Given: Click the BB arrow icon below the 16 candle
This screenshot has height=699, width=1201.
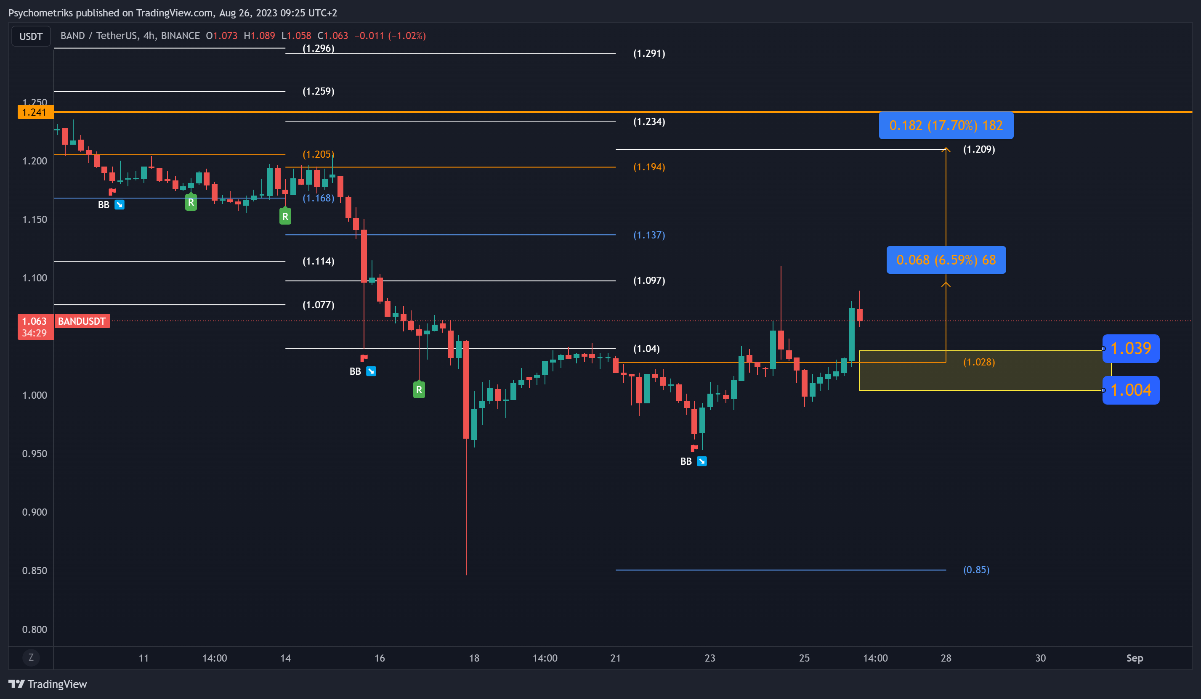Looking at the screenshot, I should tap(371, 371).
